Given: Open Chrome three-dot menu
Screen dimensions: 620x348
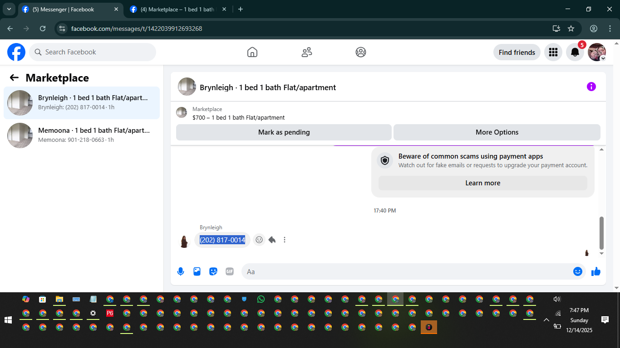Looking at the screenshot, I should click(x=610, y=29).
